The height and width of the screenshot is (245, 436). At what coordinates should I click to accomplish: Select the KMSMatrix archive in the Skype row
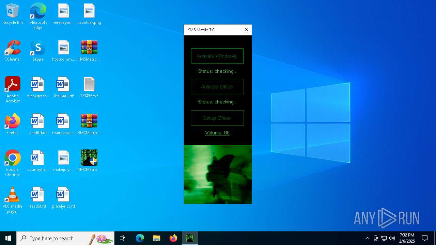click(x=89, y=51)
